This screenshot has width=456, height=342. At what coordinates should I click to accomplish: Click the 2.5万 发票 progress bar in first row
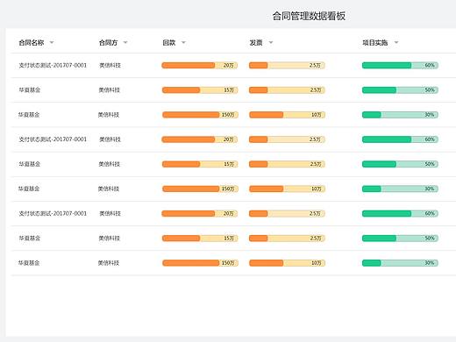tap(287, 66)
